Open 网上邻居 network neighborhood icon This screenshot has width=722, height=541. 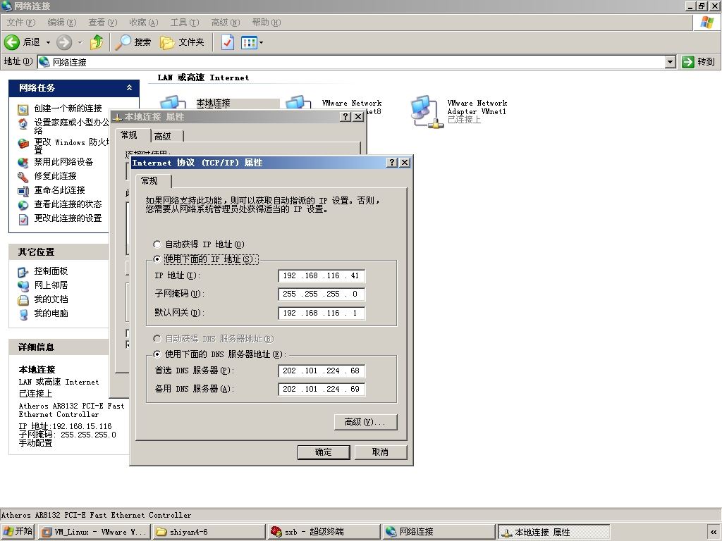coord(23,286)
